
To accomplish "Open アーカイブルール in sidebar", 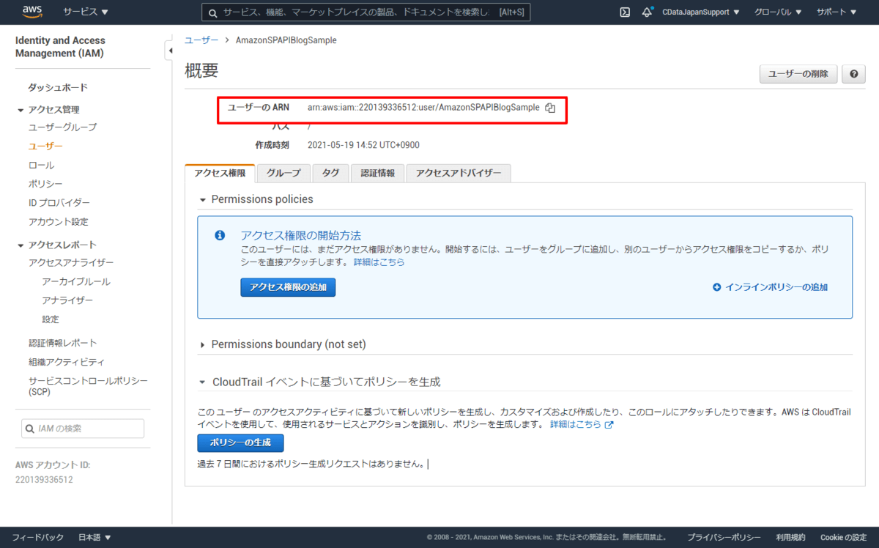I will (x=76, y=282).
